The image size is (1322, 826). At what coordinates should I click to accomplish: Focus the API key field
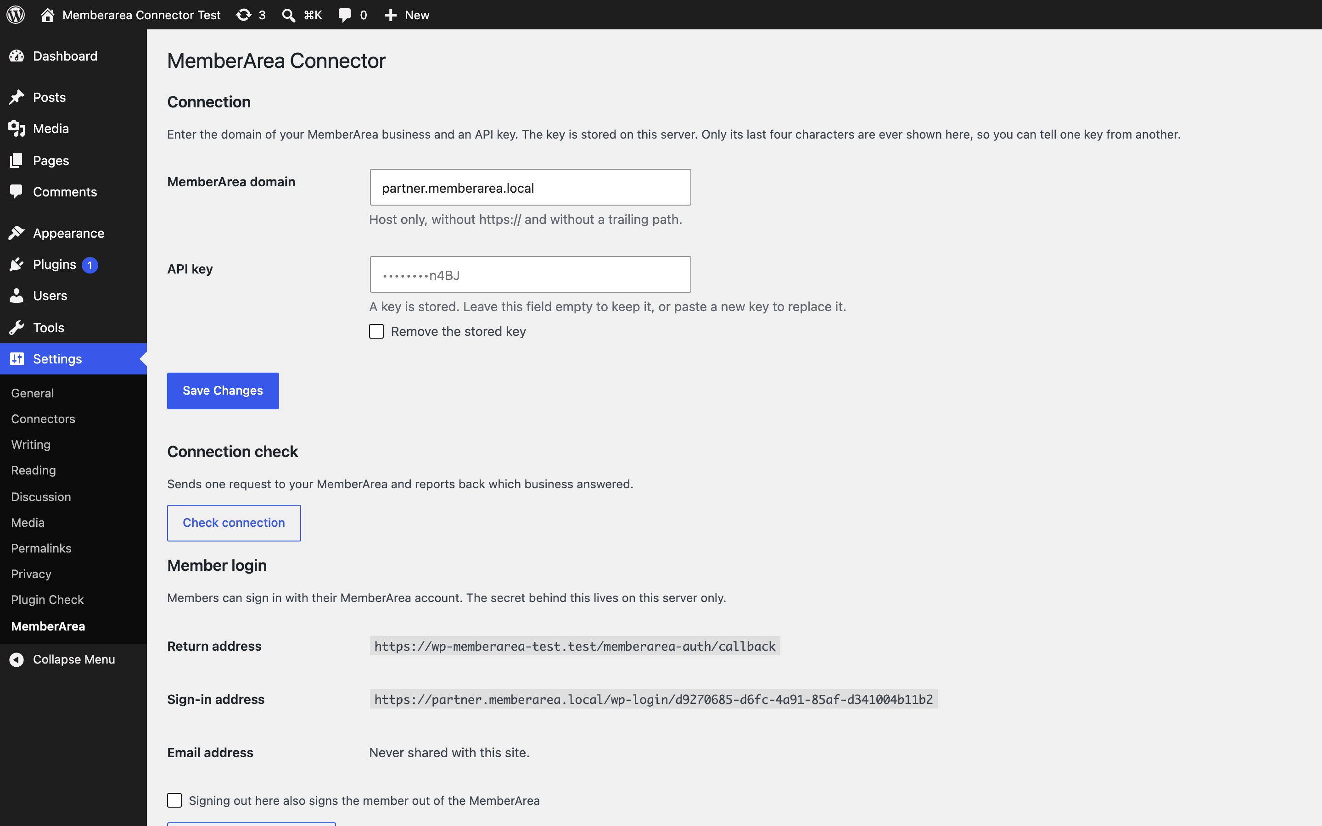[x=530, y=274]
